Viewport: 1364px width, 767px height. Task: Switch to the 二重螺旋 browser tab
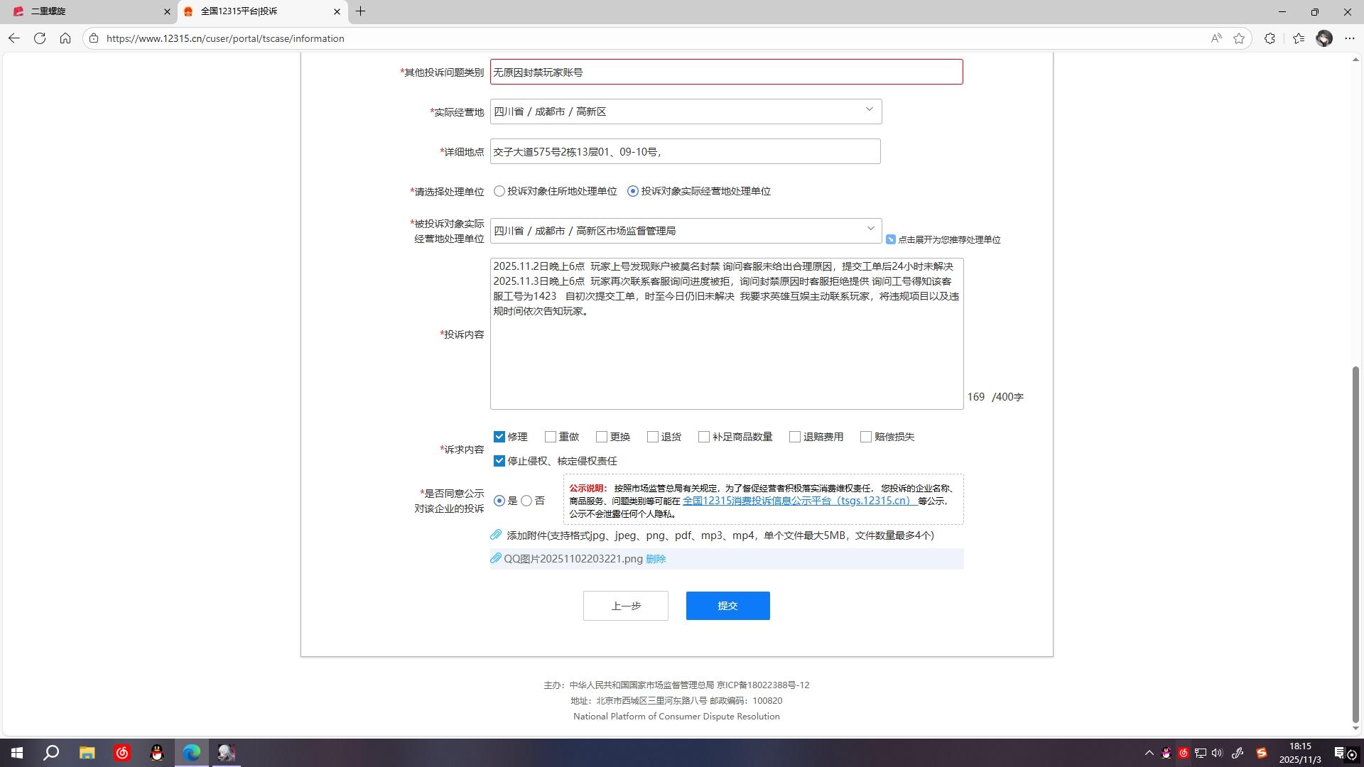(x=85, y=11)
